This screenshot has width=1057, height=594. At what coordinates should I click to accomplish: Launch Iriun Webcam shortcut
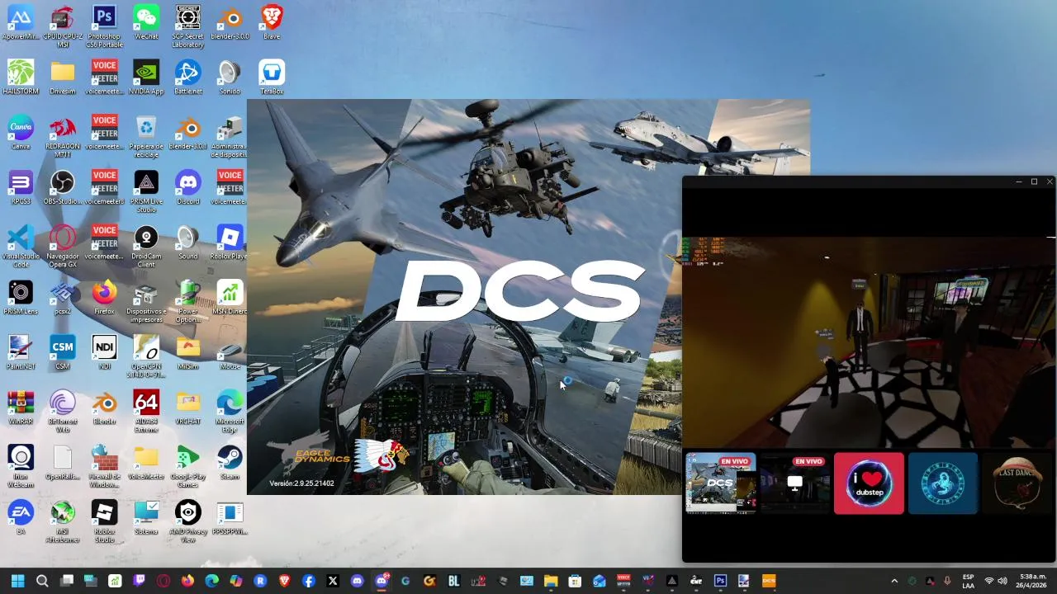[21, 466]
